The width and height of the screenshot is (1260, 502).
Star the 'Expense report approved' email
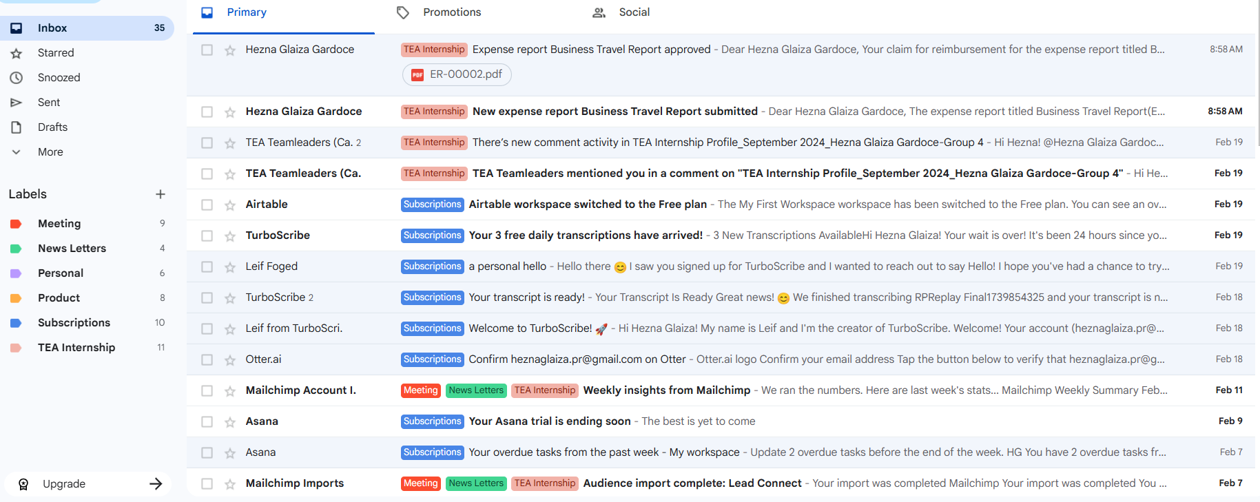(230, 50)
